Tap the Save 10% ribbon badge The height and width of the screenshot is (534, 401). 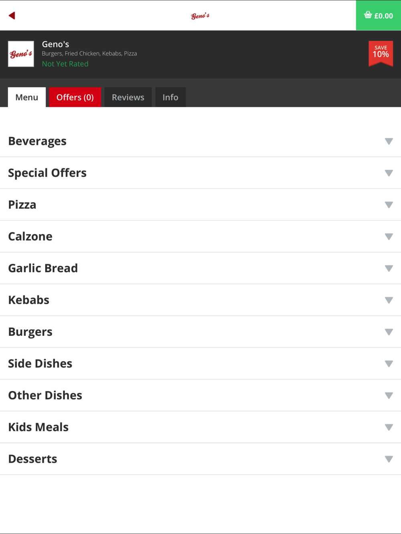click(381, 54)
